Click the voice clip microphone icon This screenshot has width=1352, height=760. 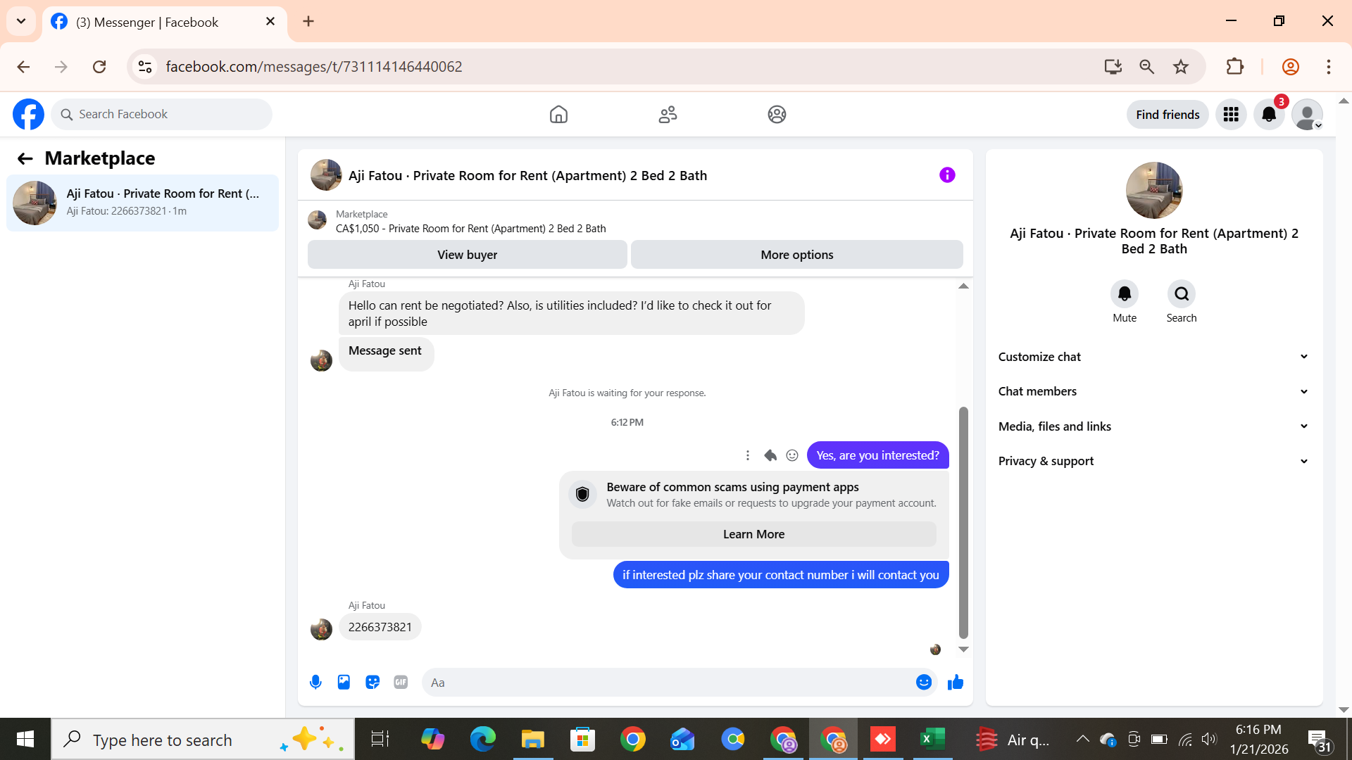tap(315, 682)
